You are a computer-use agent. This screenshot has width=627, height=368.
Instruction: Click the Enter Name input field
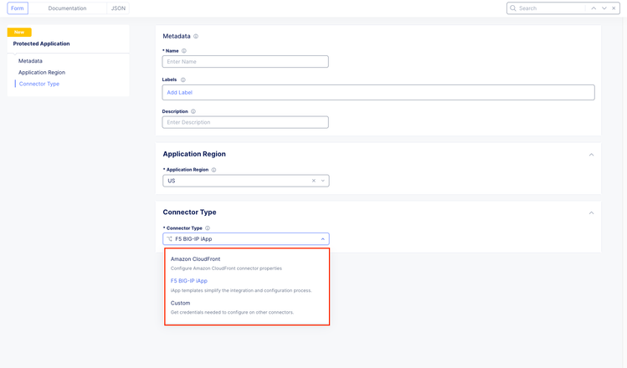pos(245,62)
